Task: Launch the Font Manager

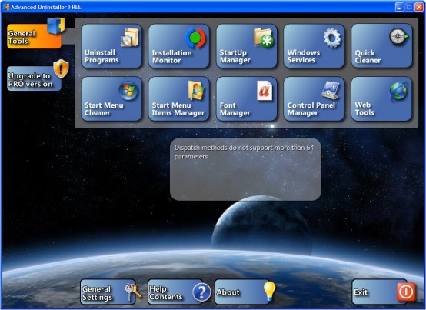Action: [x=246, y=99]
